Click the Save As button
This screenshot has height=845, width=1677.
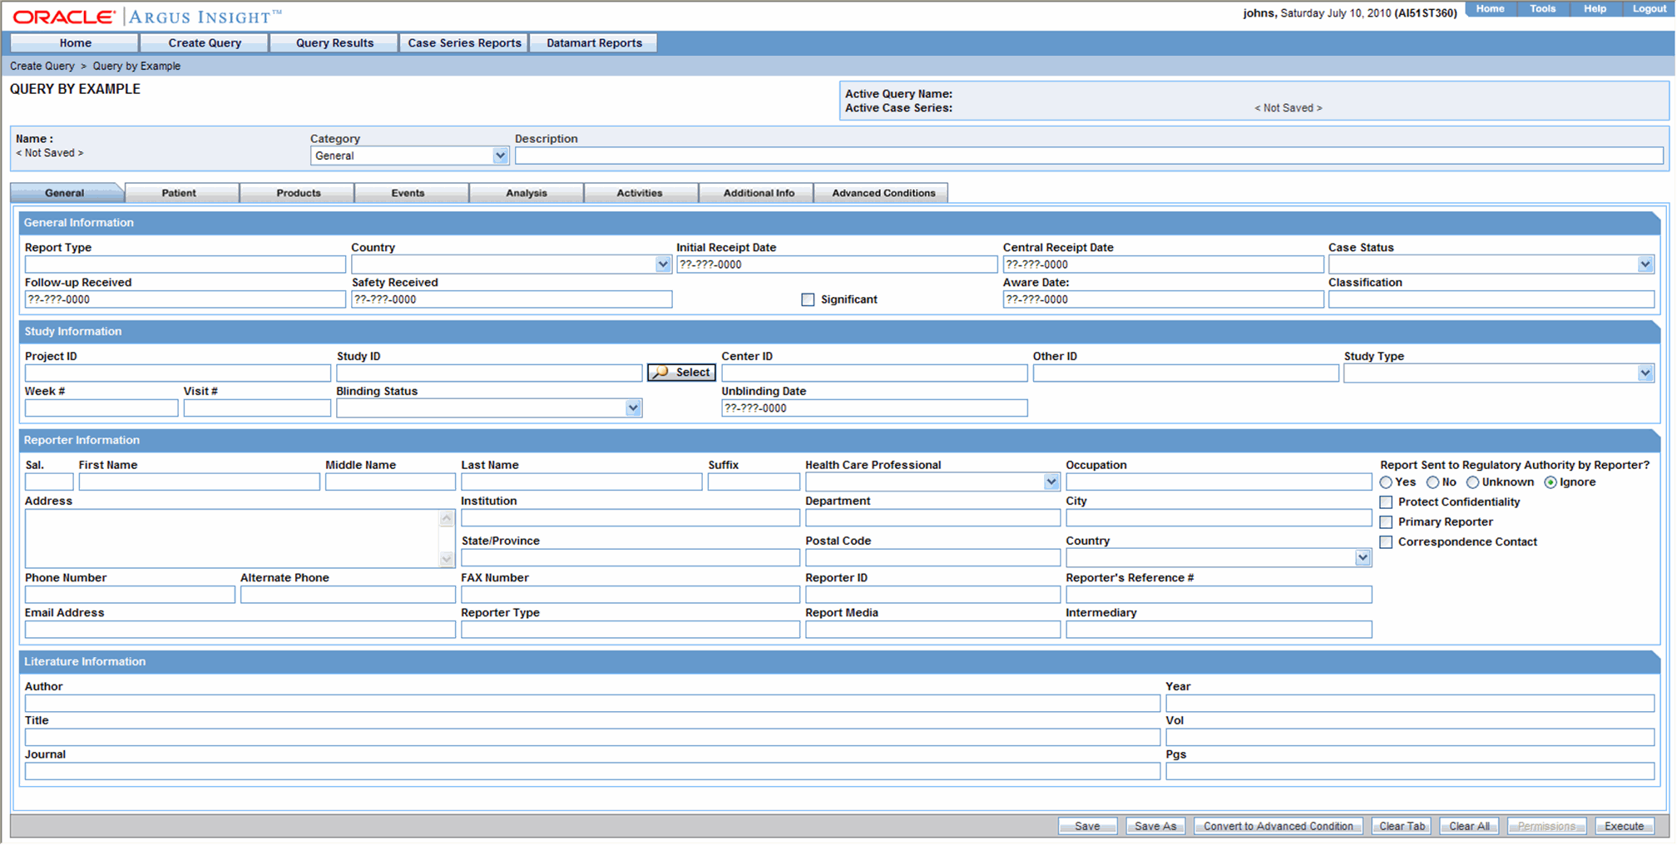[1155, 826]
